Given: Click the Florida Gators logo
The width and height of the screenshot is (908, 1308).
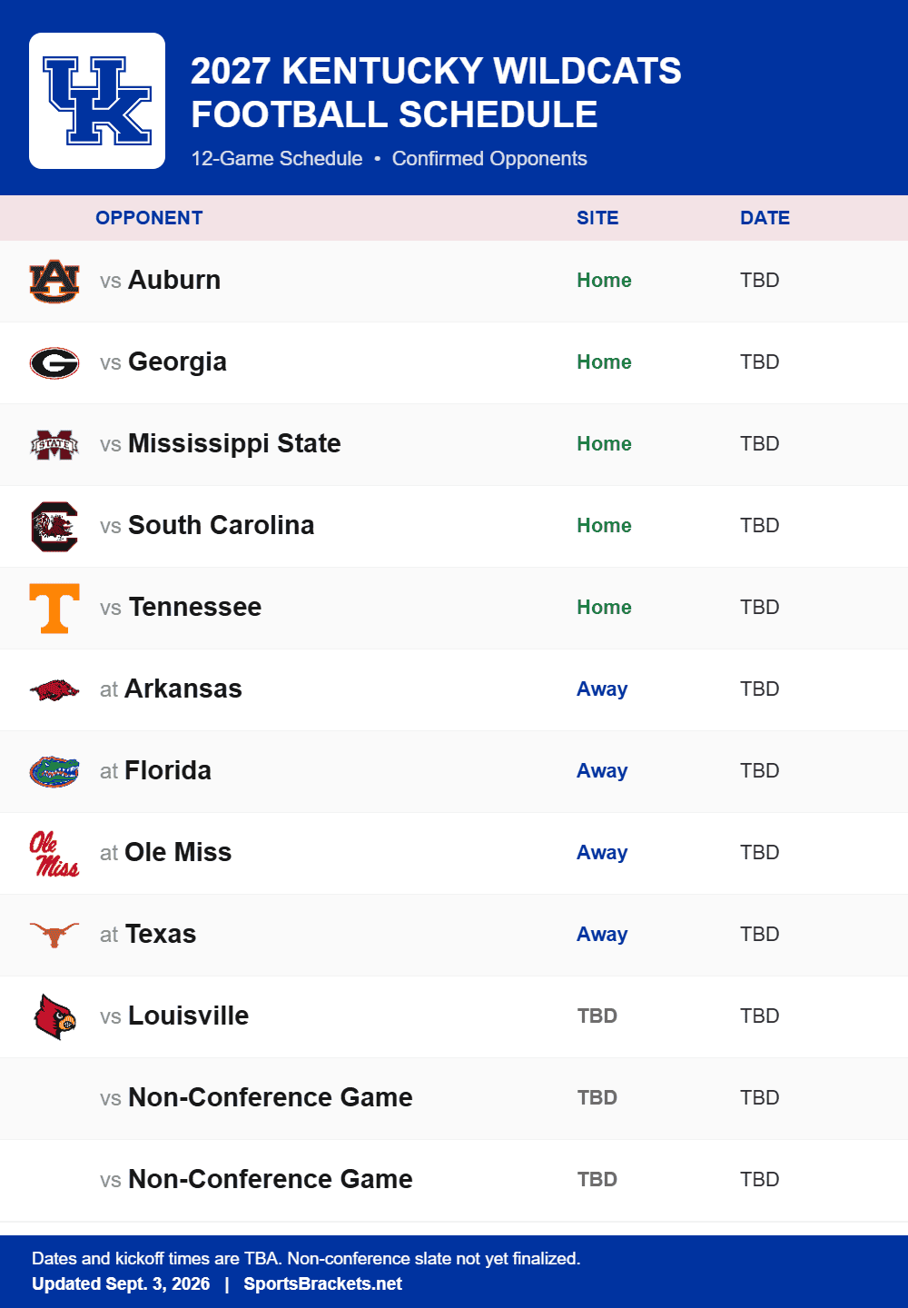Looking at the screenshot, I should tap(54, 771).
